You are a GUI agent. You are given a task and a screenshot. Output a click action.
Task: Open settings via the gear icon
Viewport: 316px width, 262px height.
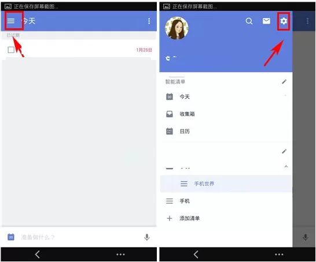click(284, 21)
